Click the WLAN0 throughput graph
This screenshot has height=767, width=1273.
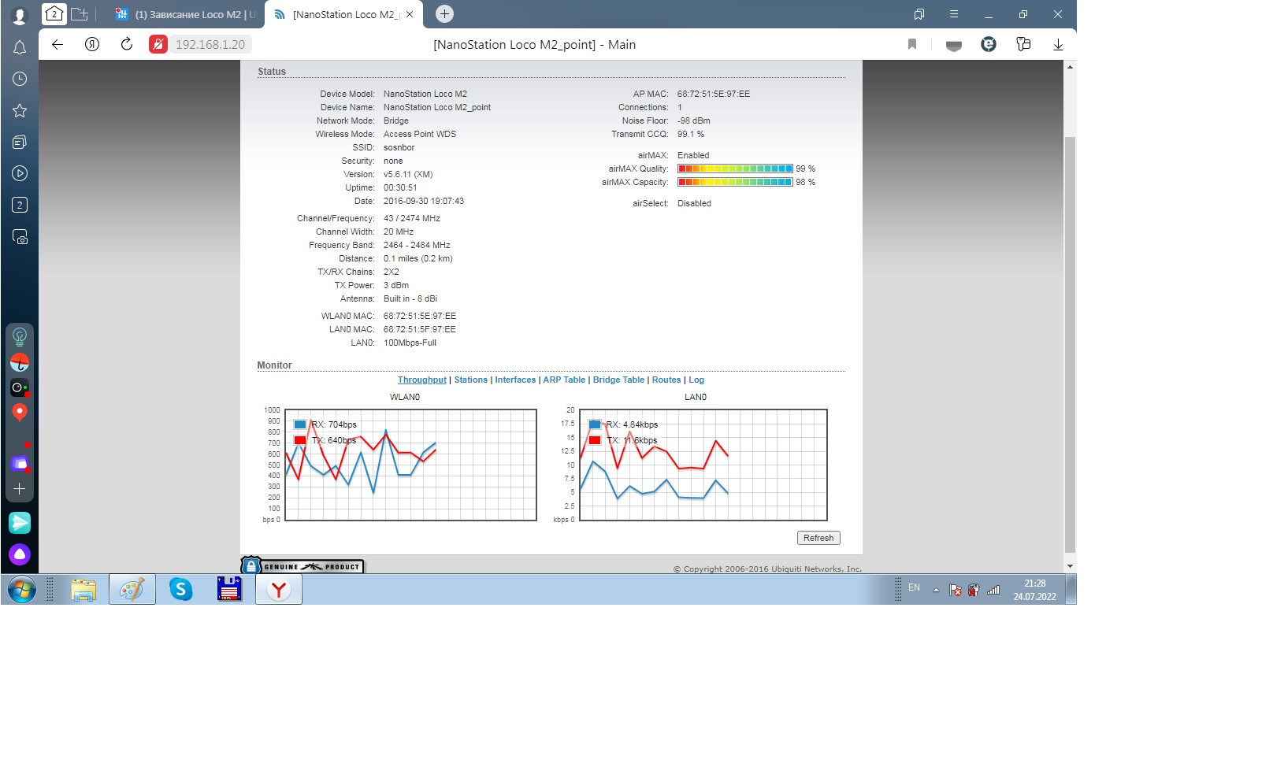click(x=410, y=465)
